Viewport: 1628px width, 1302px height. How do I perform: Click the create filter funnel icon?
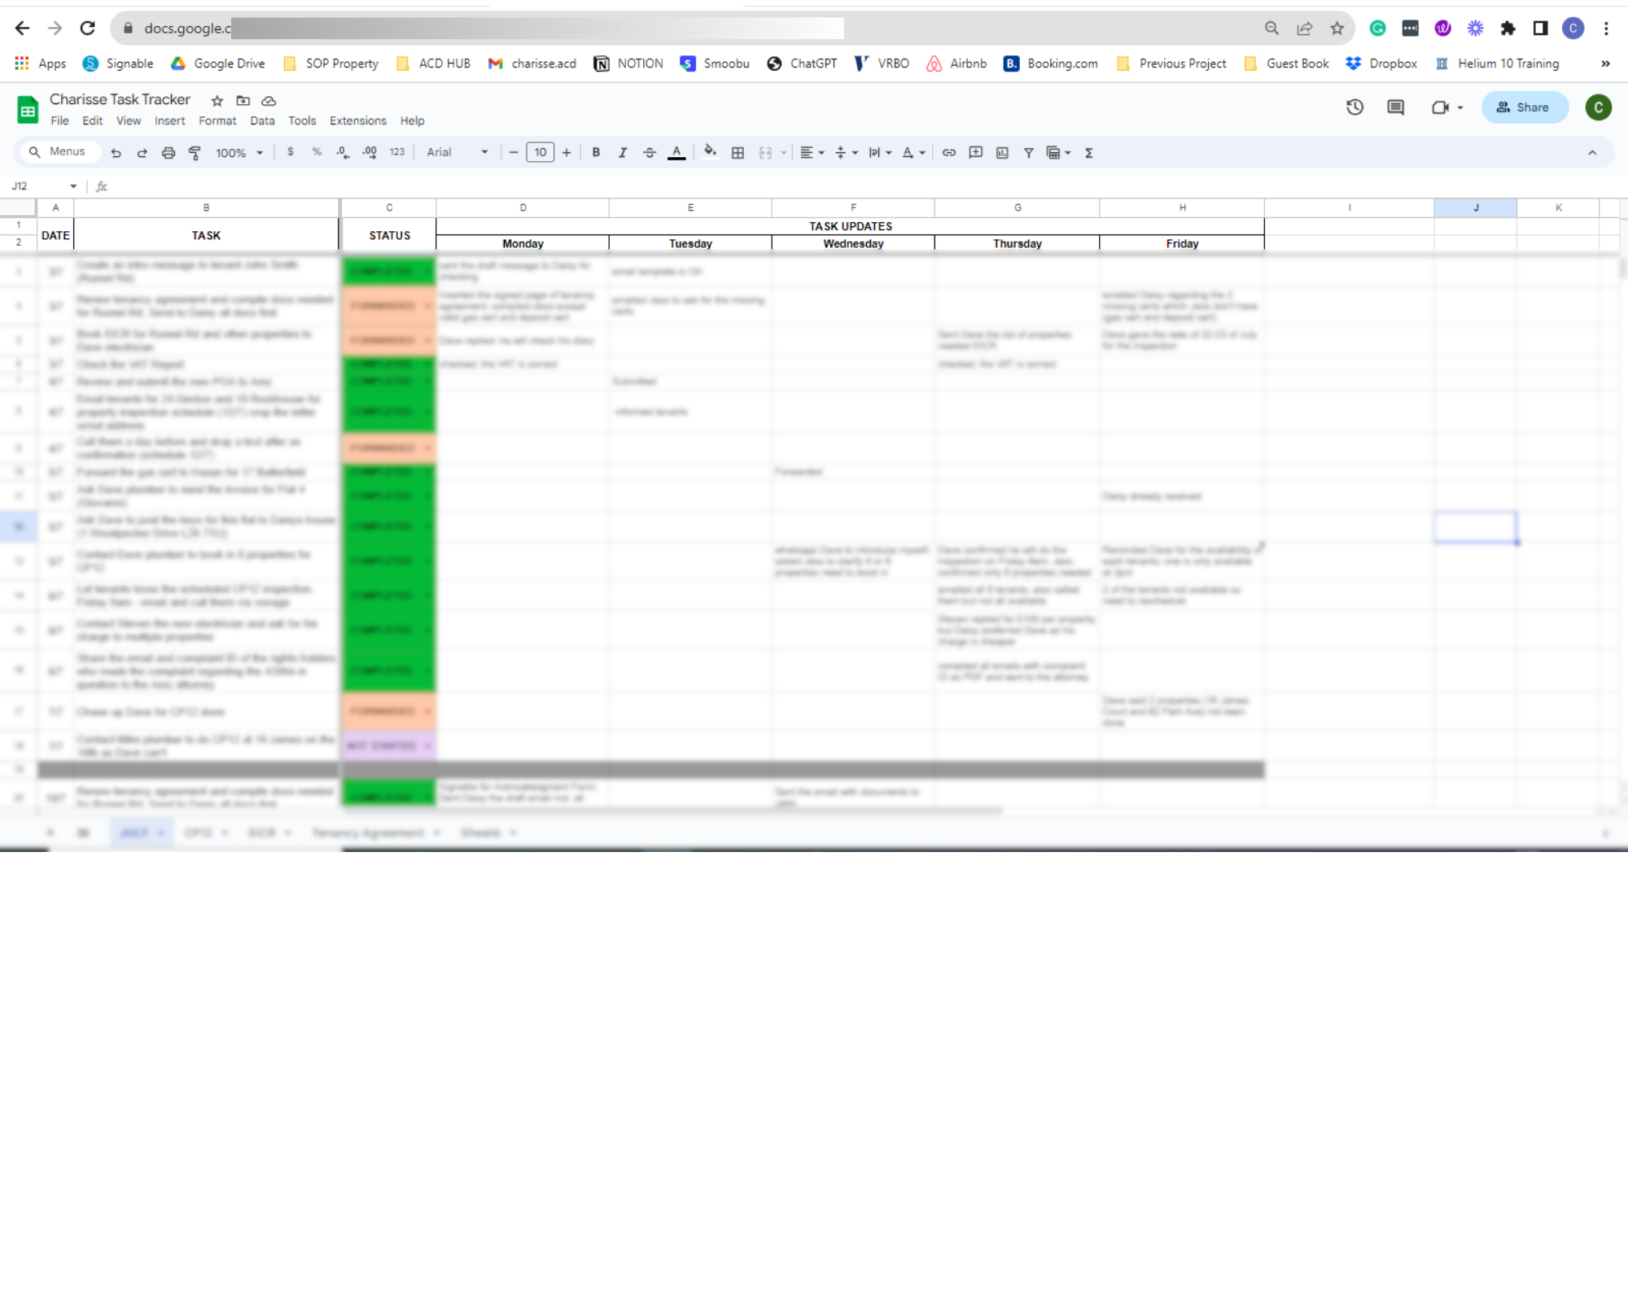pos(1028,152)
